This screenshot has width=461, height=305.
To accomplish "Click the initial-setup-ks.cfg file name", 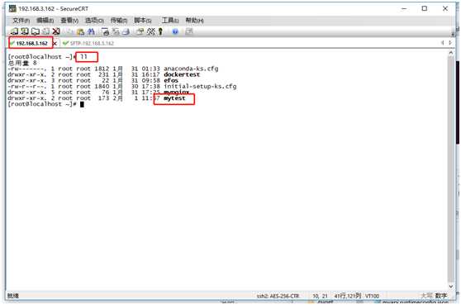I will click(x=200, y=87).
